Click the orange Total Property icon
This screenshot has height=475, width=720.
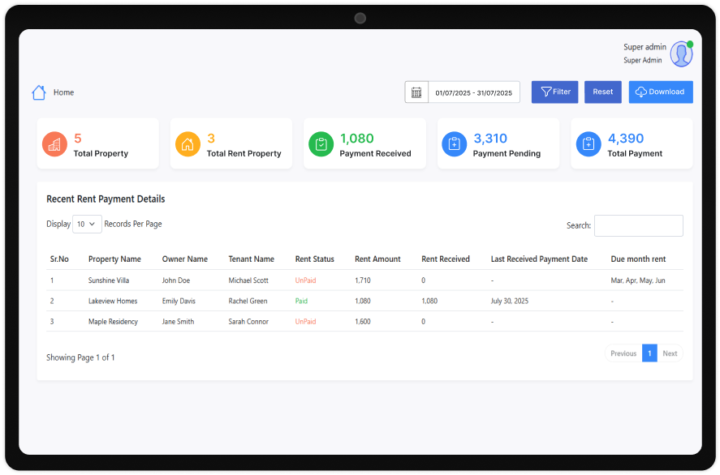tap(54, 144)
